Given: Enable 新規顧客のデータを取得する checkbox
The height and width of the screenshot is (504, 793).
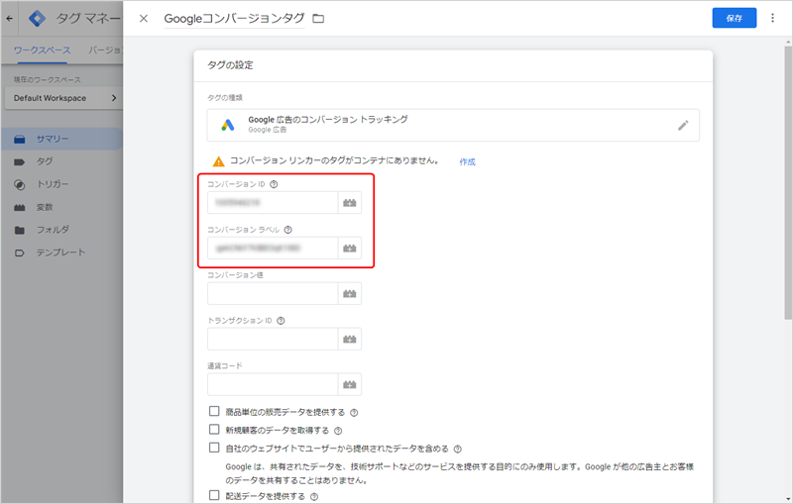Looking at the screenshot, I should (x=214, y=430).
